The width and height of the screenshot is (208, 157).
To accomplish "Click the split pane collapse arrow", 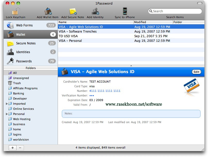I will pos(131,66).
